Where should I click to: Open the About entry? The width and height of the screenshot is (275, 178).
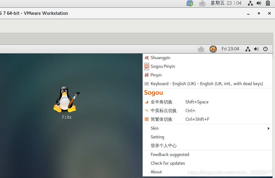pyautogui.click(x=207, y=172)
